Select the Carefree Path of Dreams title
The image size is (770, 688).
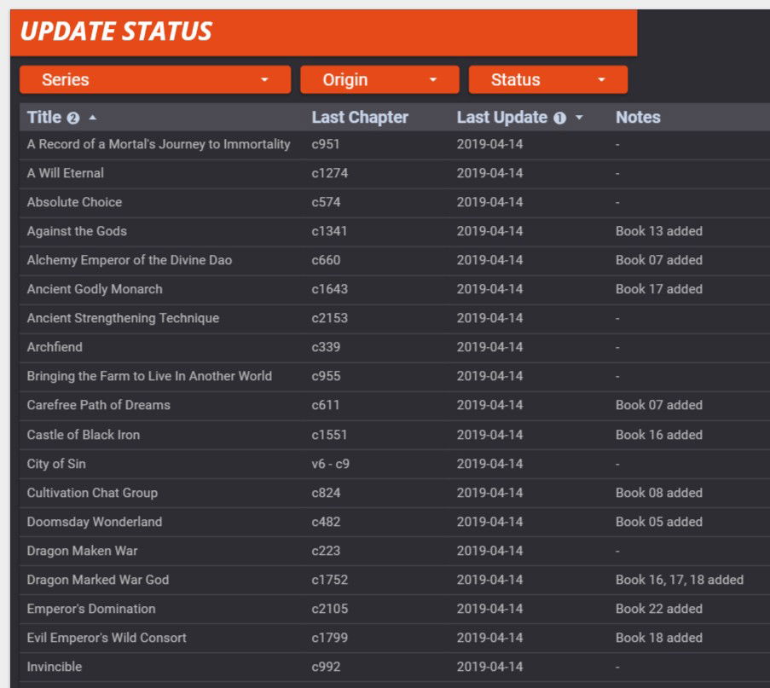[x=98, y=405]
